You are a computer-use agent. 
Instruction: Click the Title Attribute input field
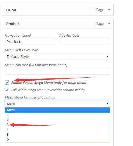84,42
